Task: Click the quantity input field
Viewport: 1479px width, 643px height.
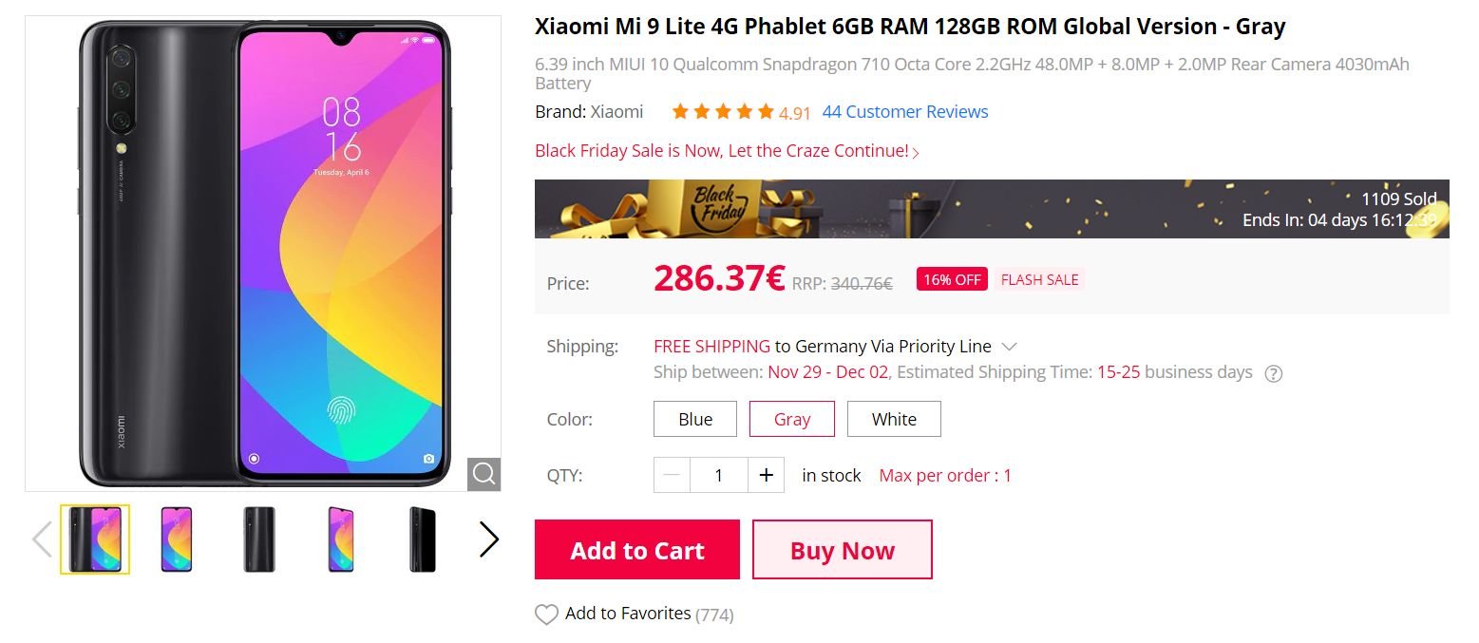Action: 719,475
